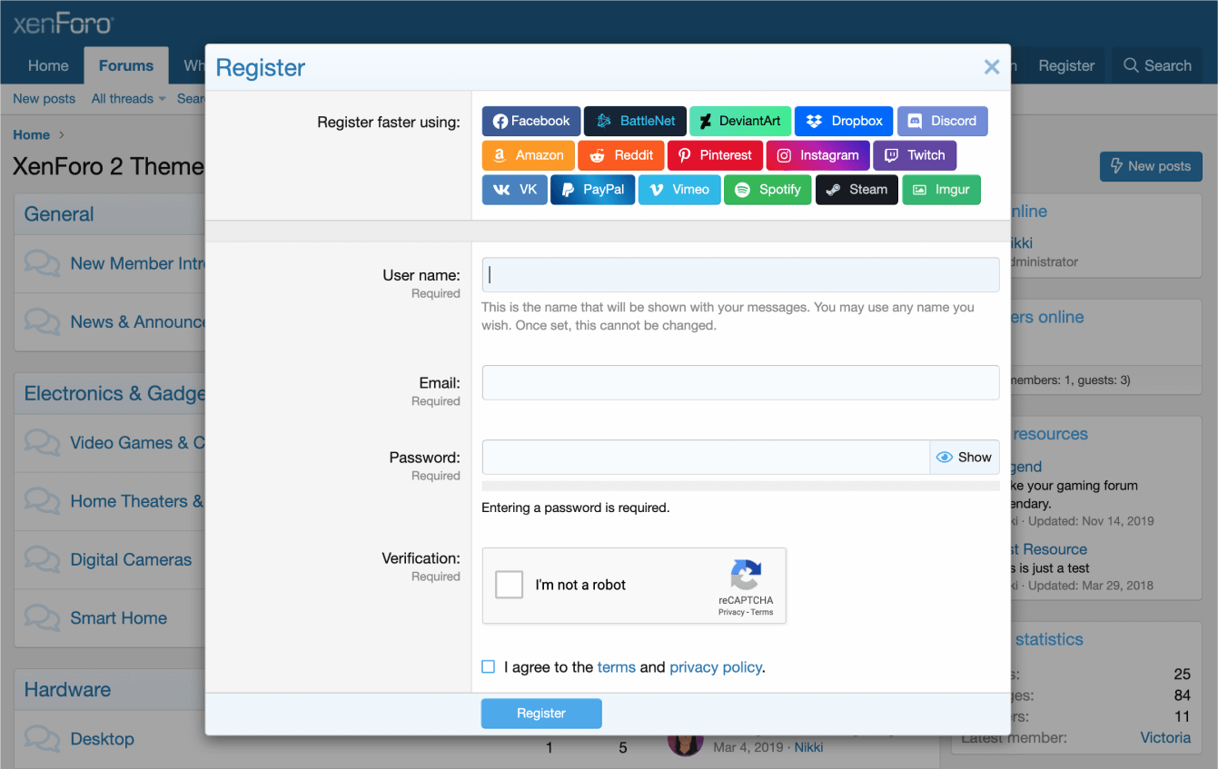The width and height of the screenshot is (1218, 769).
Task: Open the New posts sub-navigation link
Action: tap(45, 99)
